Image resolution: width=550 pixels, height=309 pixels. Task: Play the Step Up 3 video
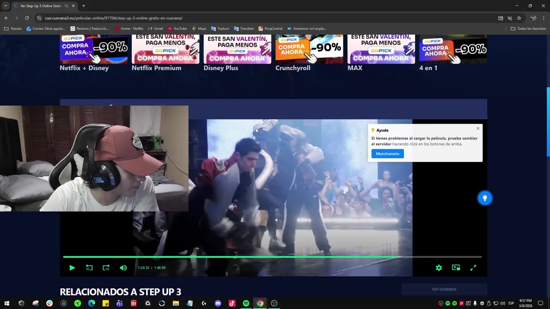coord(72,268)
